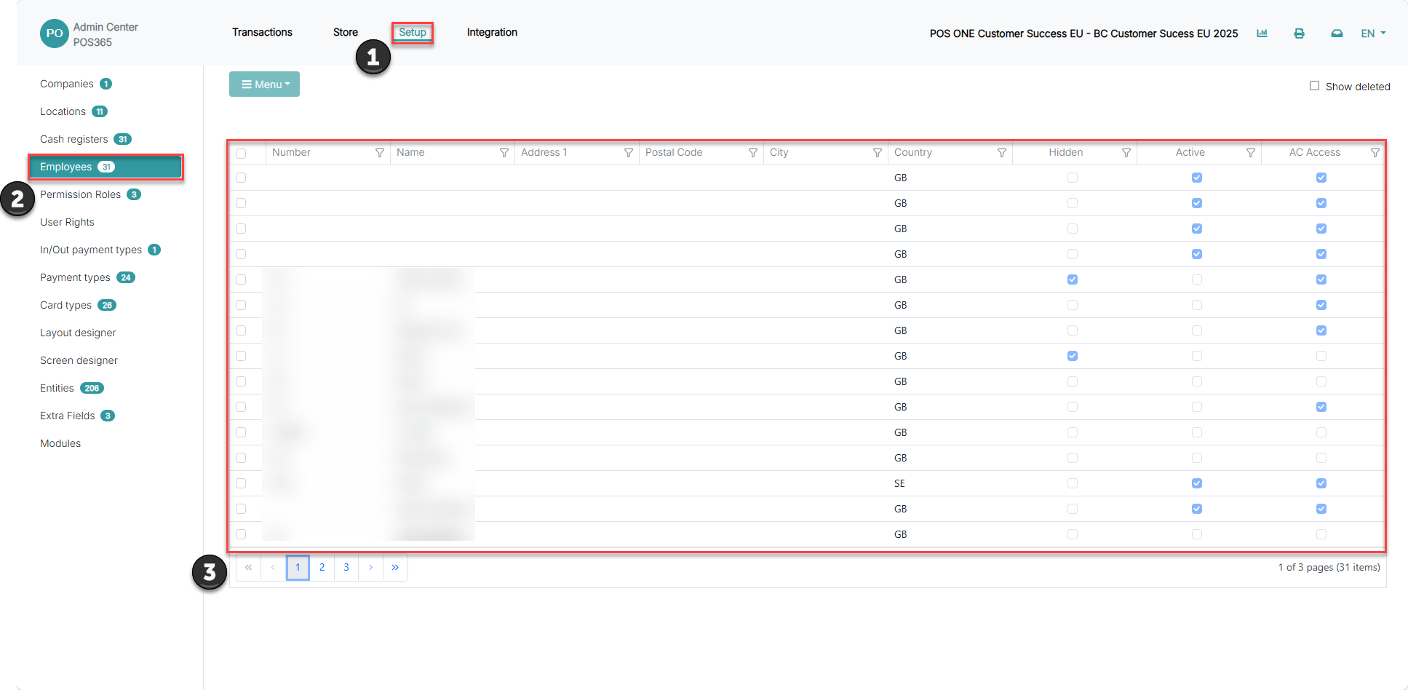Open filter for Name column
The image size is (1408, 690).
(x=504, y=153)
